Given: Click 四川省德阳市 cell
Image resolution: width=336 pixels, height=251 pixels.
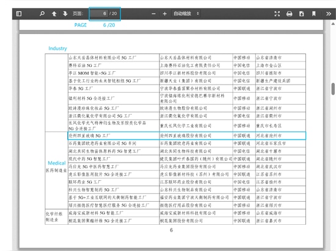Looking at the screenshot, I should [280, 73].
